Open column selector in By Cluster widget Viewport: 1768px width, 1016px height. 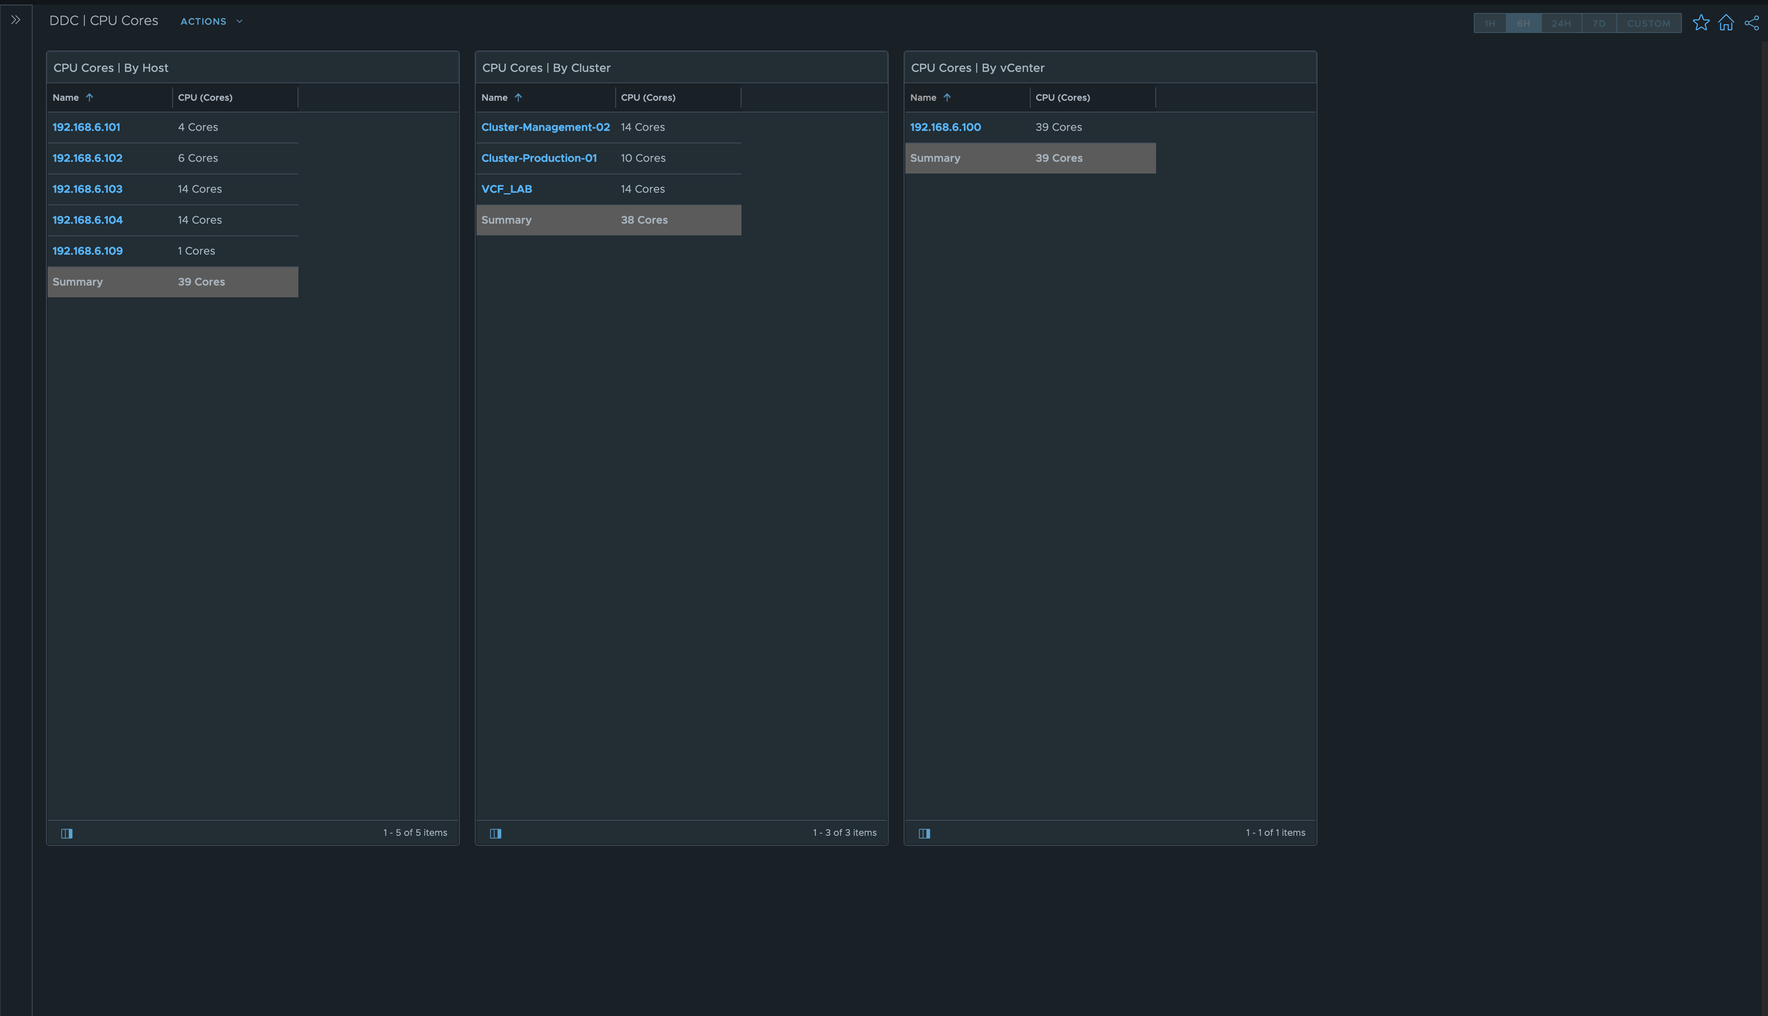[x=496, y=833]
